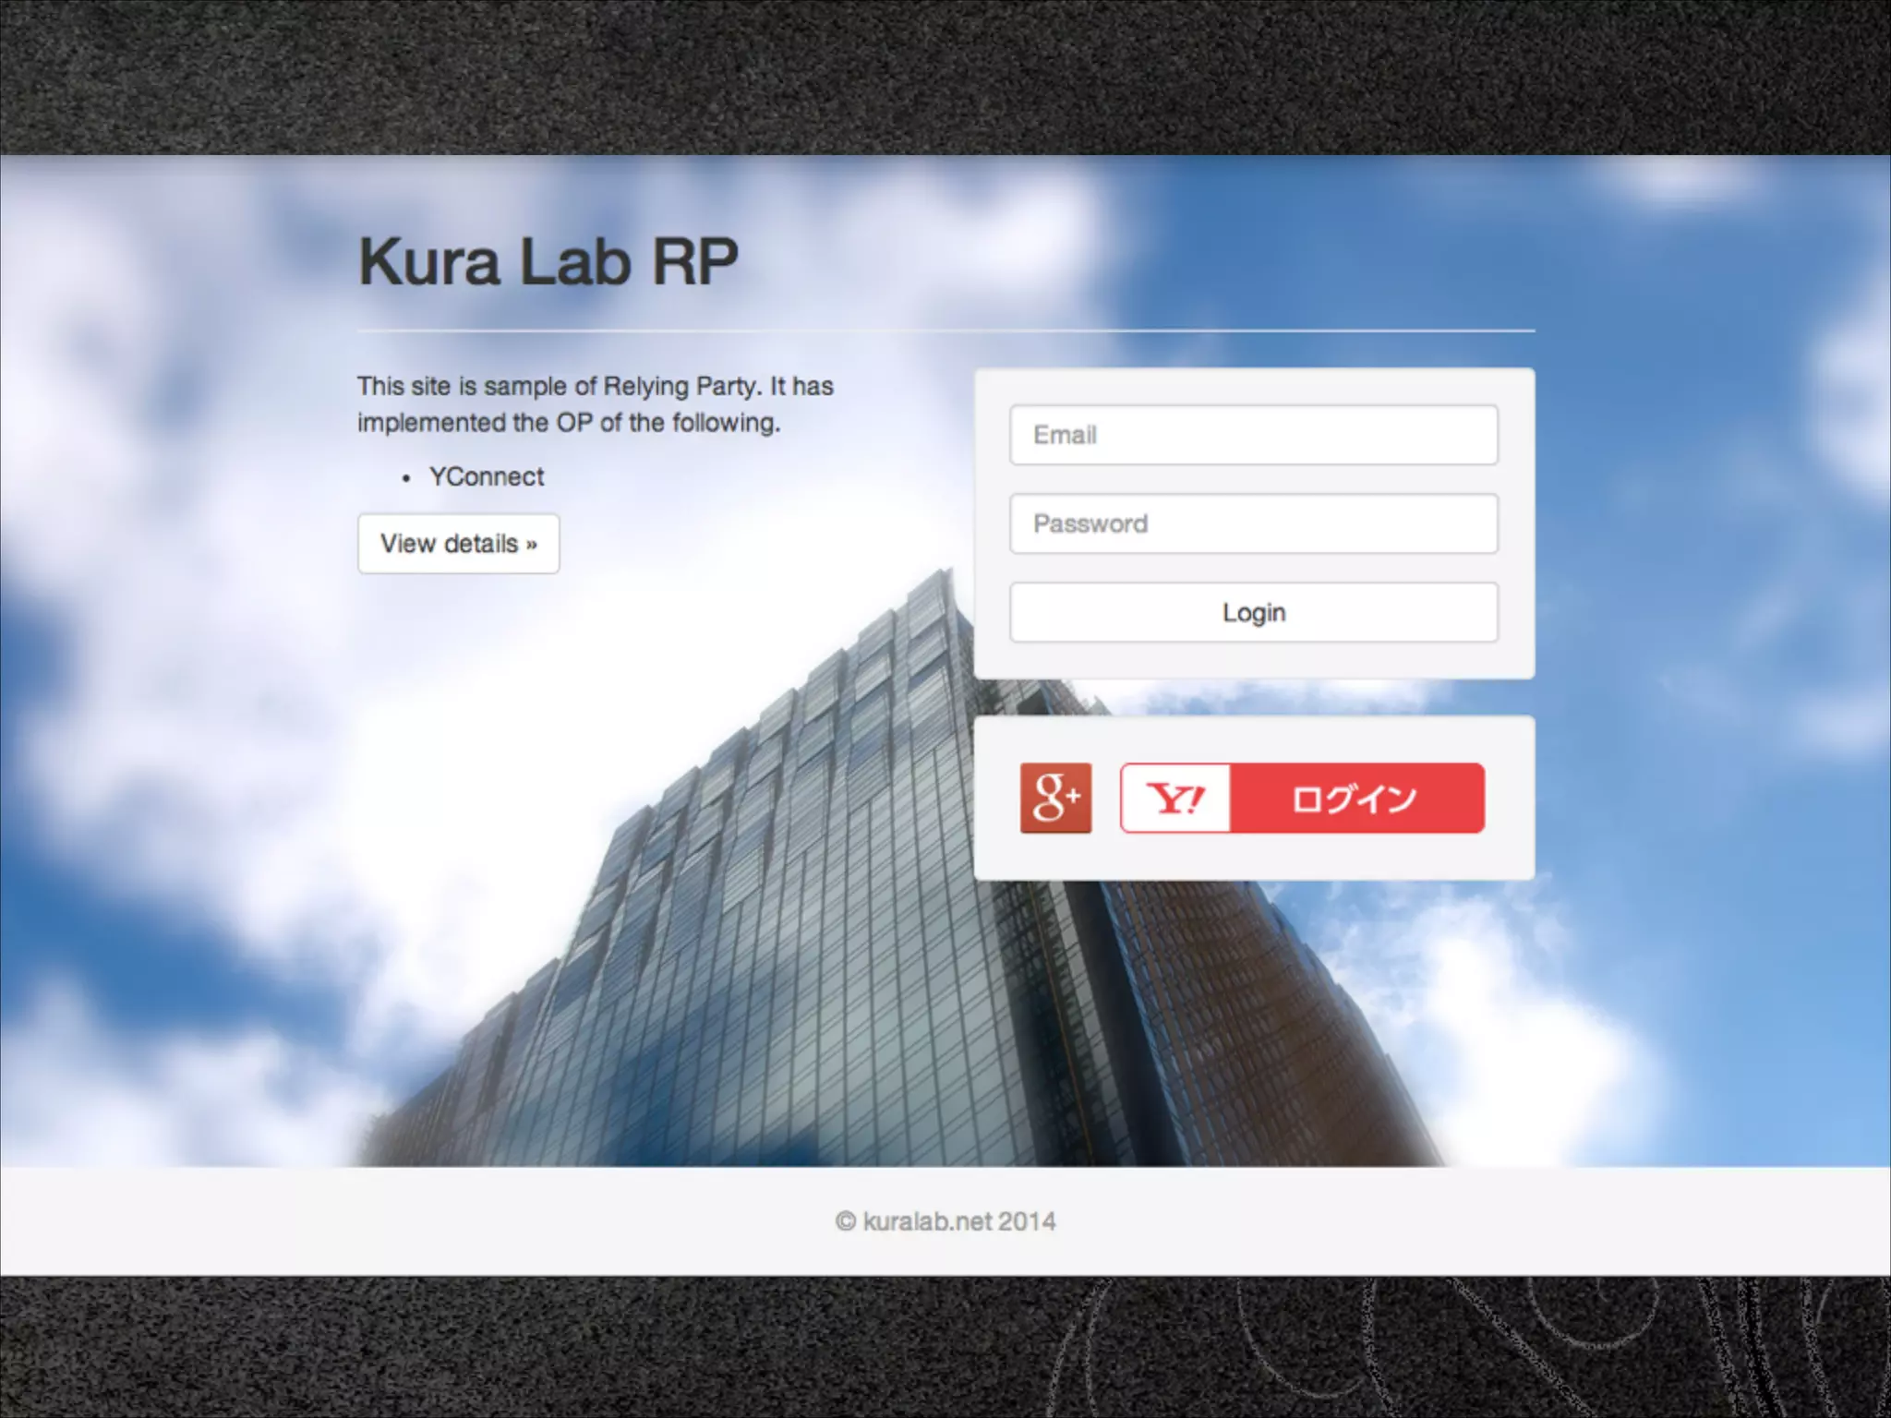Open View details button
1891x1418 pixels.
[x=458, y=544]
